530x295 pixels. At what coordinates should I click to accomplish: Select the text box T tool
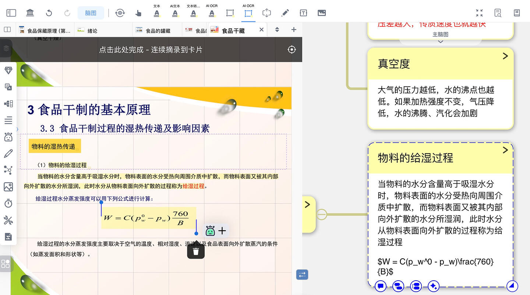click(x=303, y=13)
